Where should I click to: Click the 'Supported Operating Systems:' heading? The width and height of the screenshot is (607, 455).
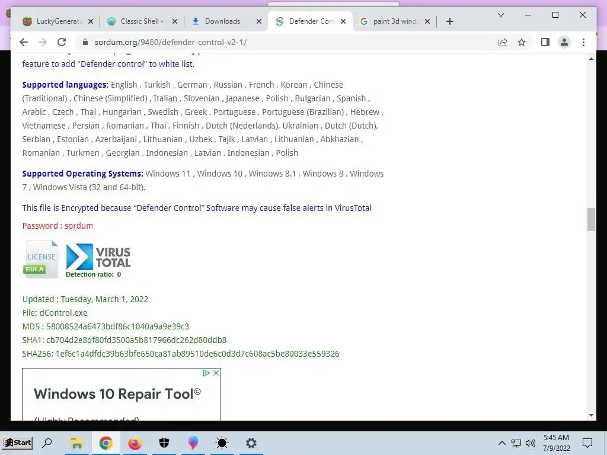pos(83,174)
